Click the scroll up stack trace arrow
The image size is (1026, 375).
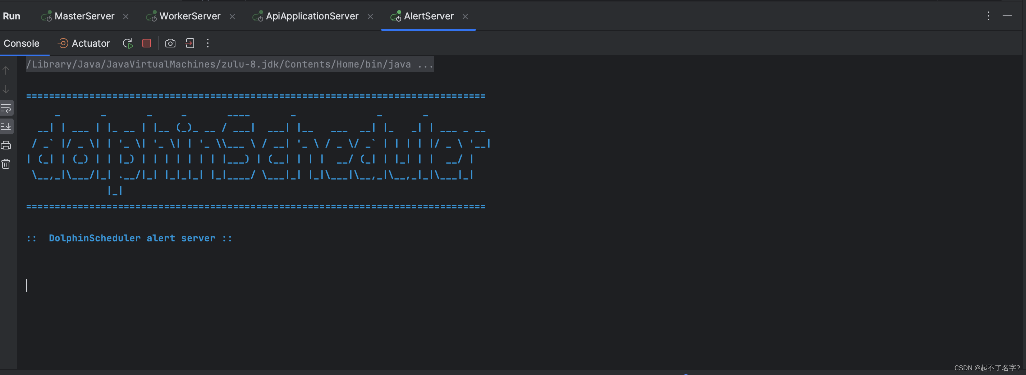pos(6,70)
